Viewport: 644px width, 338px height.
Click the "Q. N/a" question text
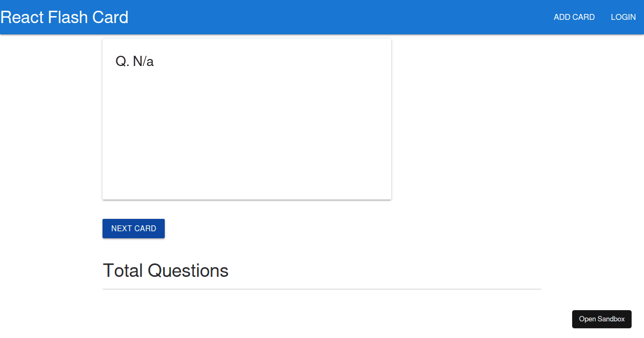[135, 62]
